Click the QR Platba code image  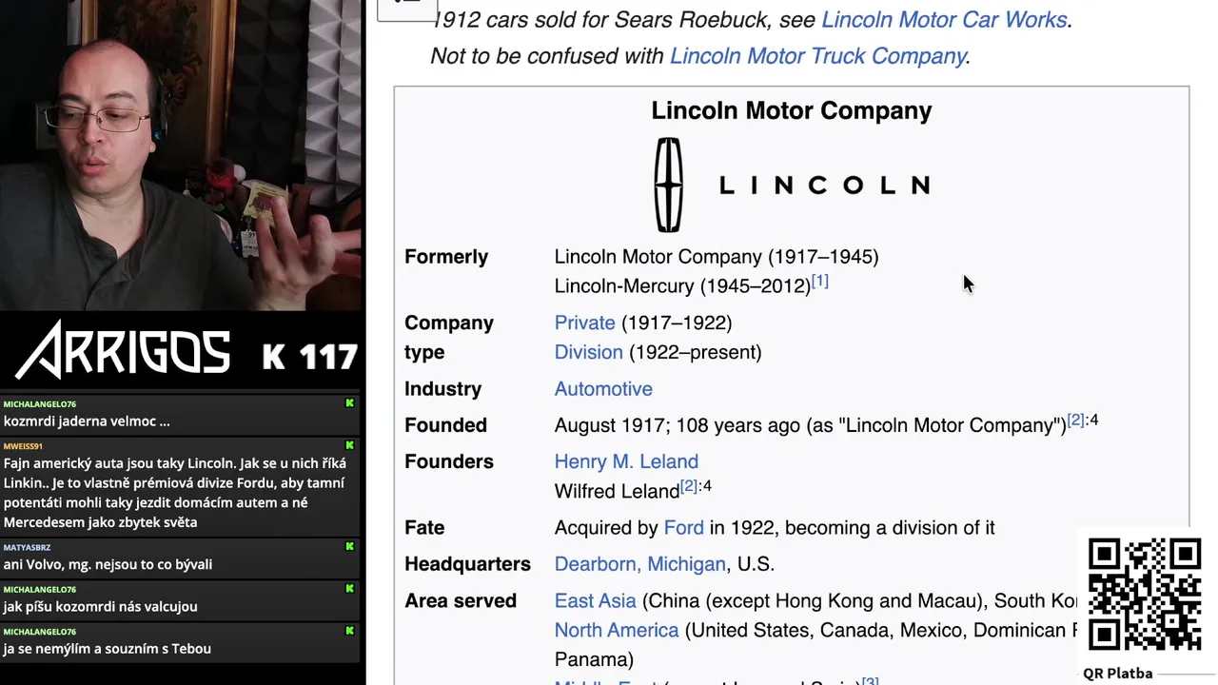[1145, 595]
